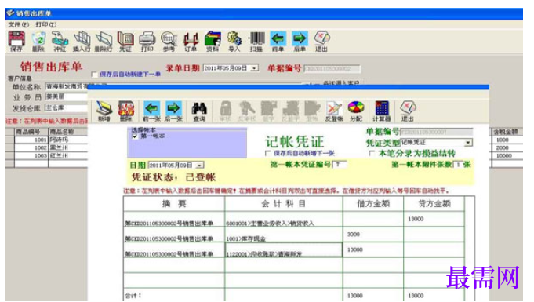
Task: Click the 订单 order icon
Action: [191, 42]
